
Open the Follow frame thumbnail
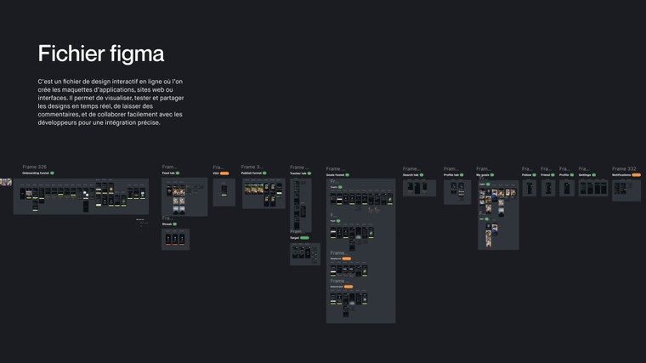529,188
